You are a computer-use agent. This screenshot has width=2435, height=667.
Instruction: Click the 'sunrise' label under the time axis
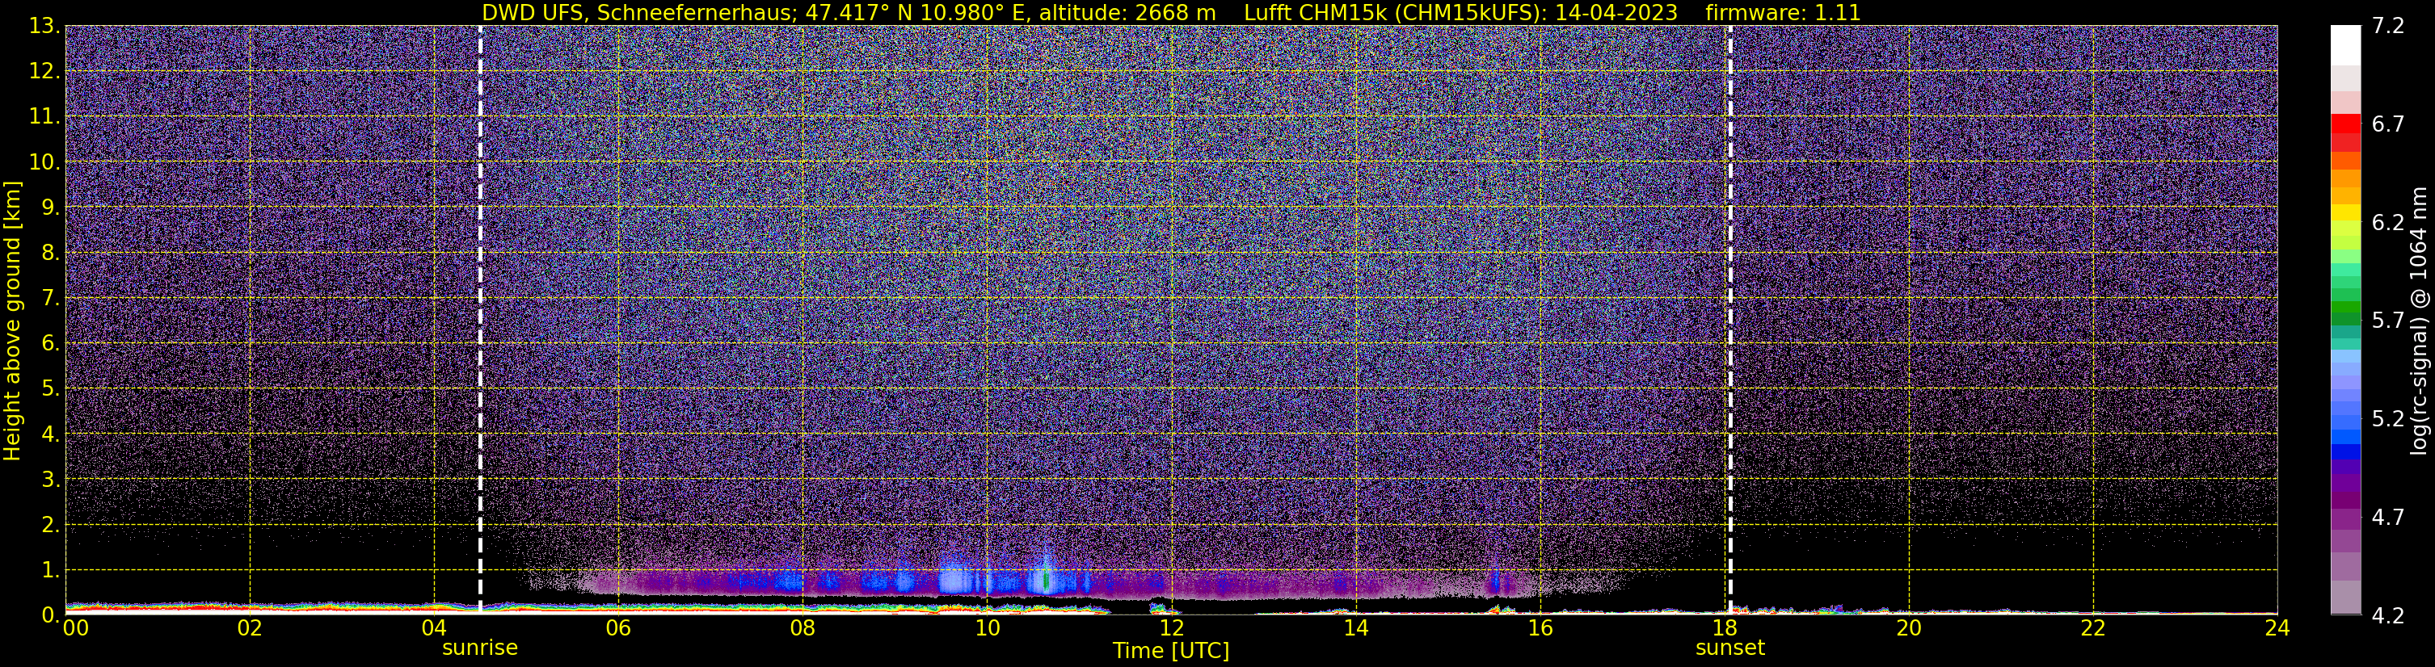[x=480, y=648]
